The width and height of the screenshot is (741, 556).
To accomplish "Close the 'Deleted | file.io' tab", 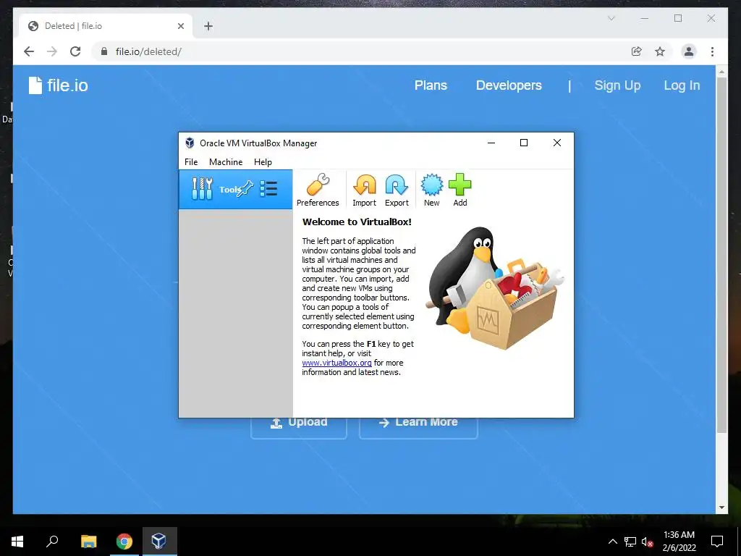I will (180, 26).
